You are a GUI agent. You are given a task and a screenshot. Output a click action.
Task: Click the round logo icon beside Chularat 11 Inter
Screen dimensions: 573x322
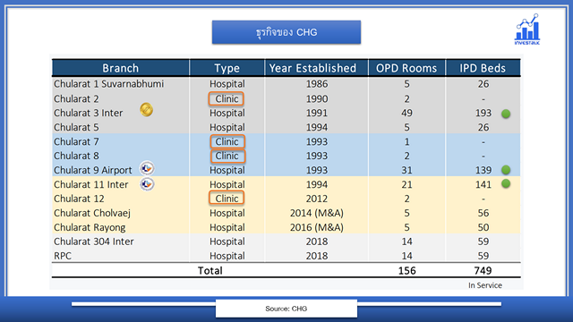pyautogui.click(x=147, y=184)
